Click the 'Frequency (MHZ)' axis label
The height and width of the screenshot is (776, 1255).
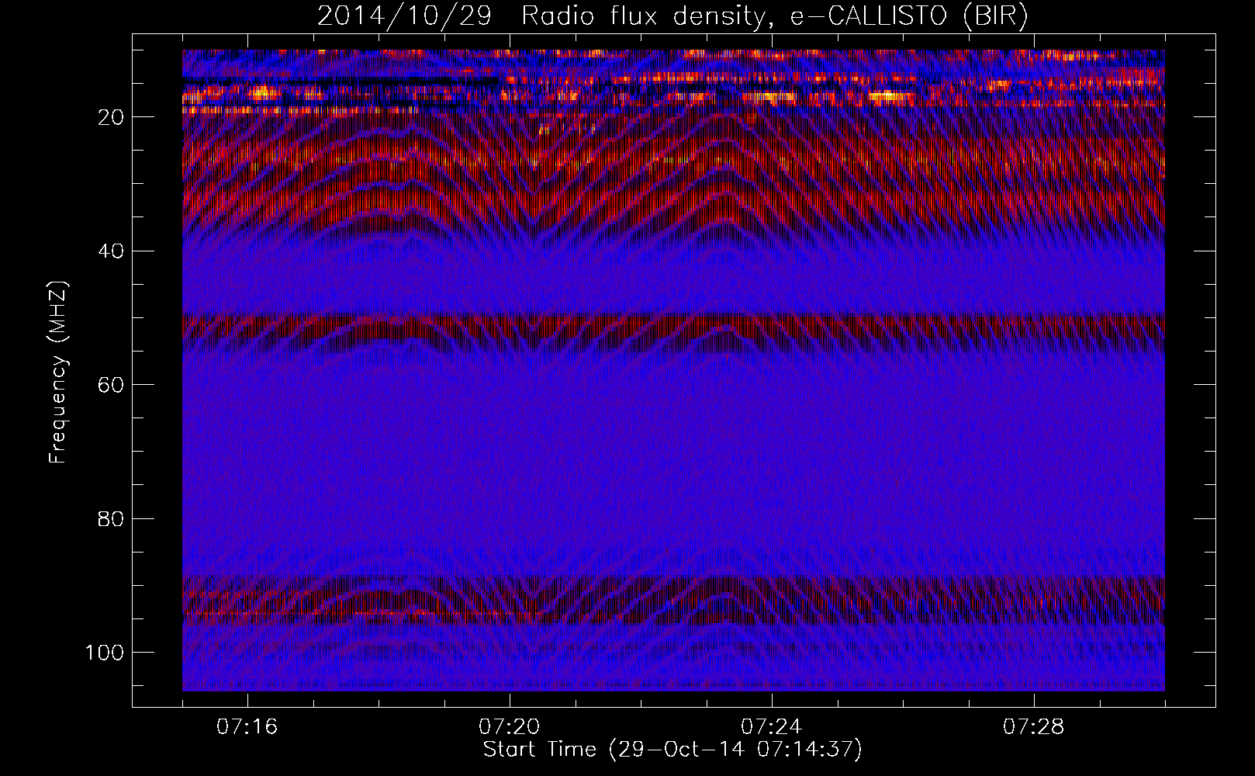click(58, 372)
